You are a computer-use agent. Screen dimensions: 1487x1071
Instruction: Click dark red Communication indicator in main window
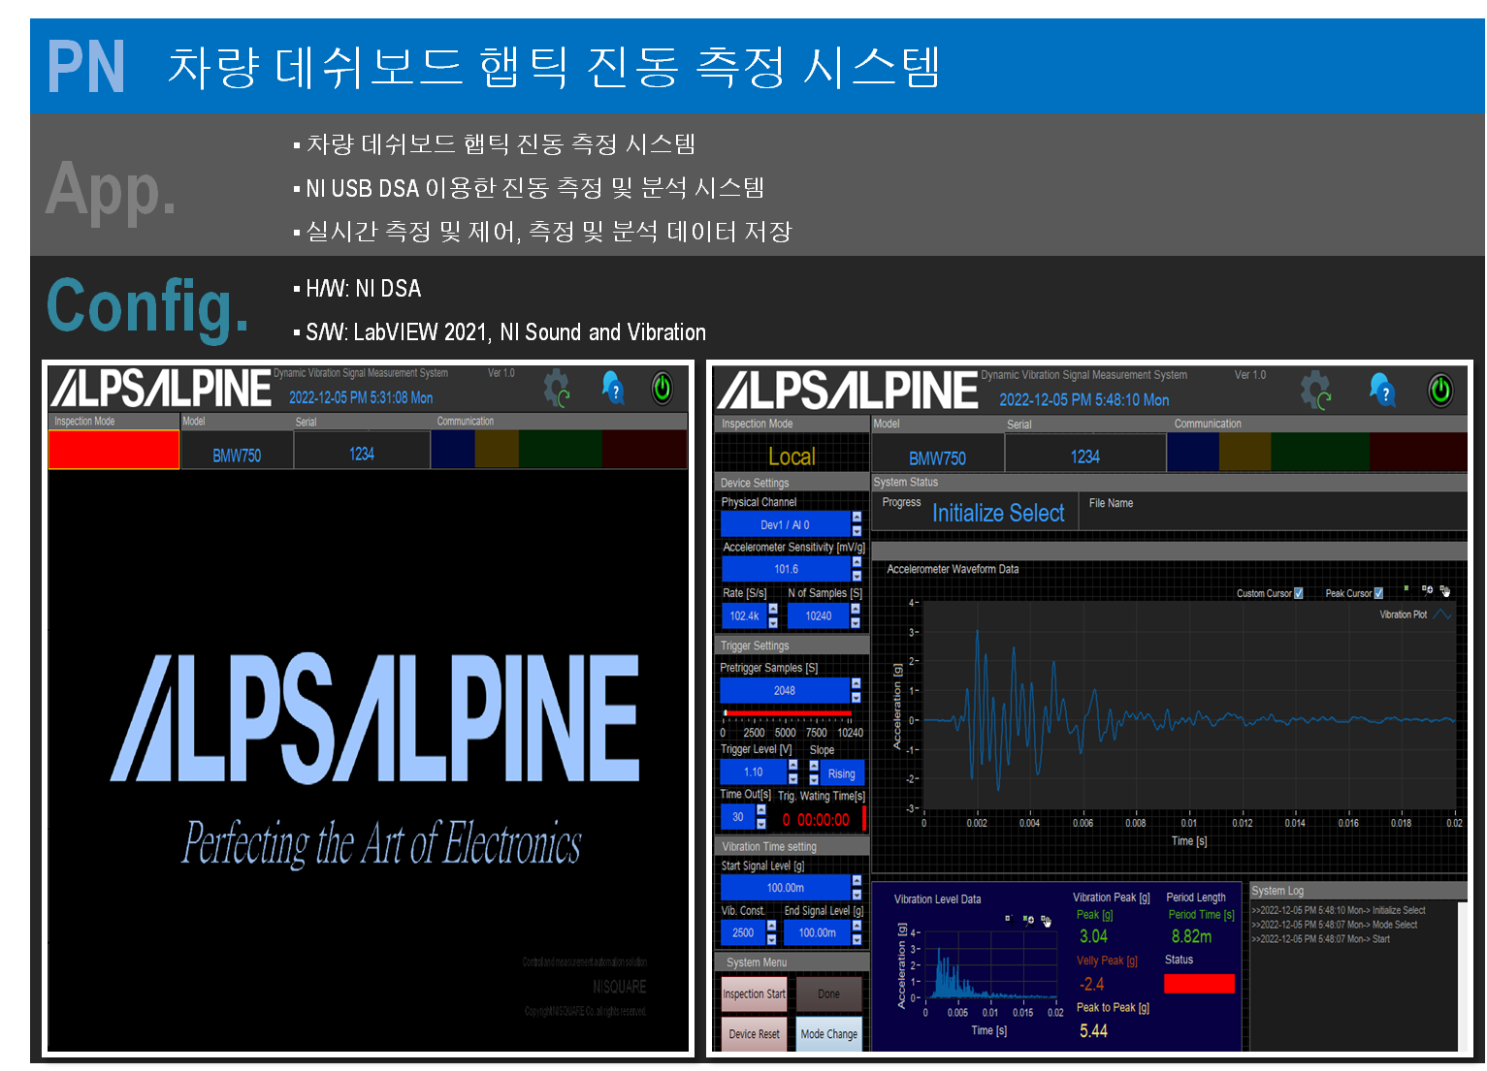point(1418,452)
